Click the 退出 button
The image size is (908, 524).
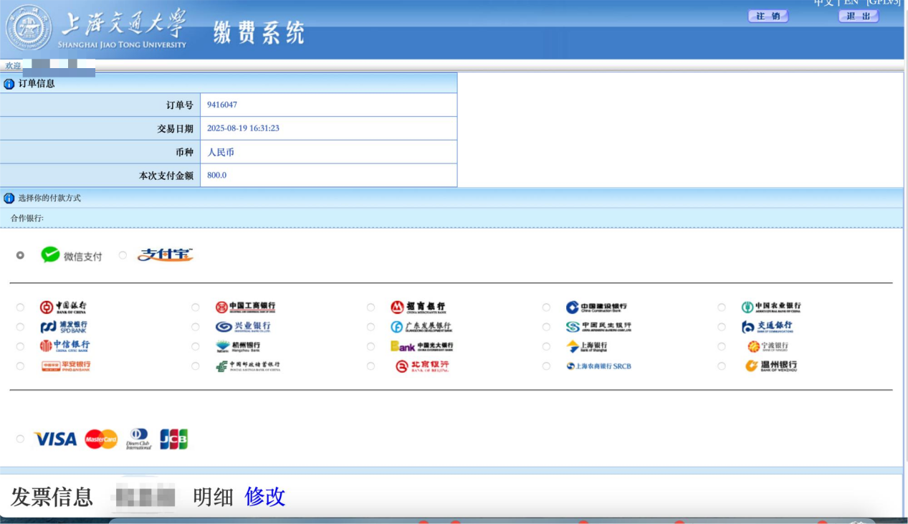(858, 16)
